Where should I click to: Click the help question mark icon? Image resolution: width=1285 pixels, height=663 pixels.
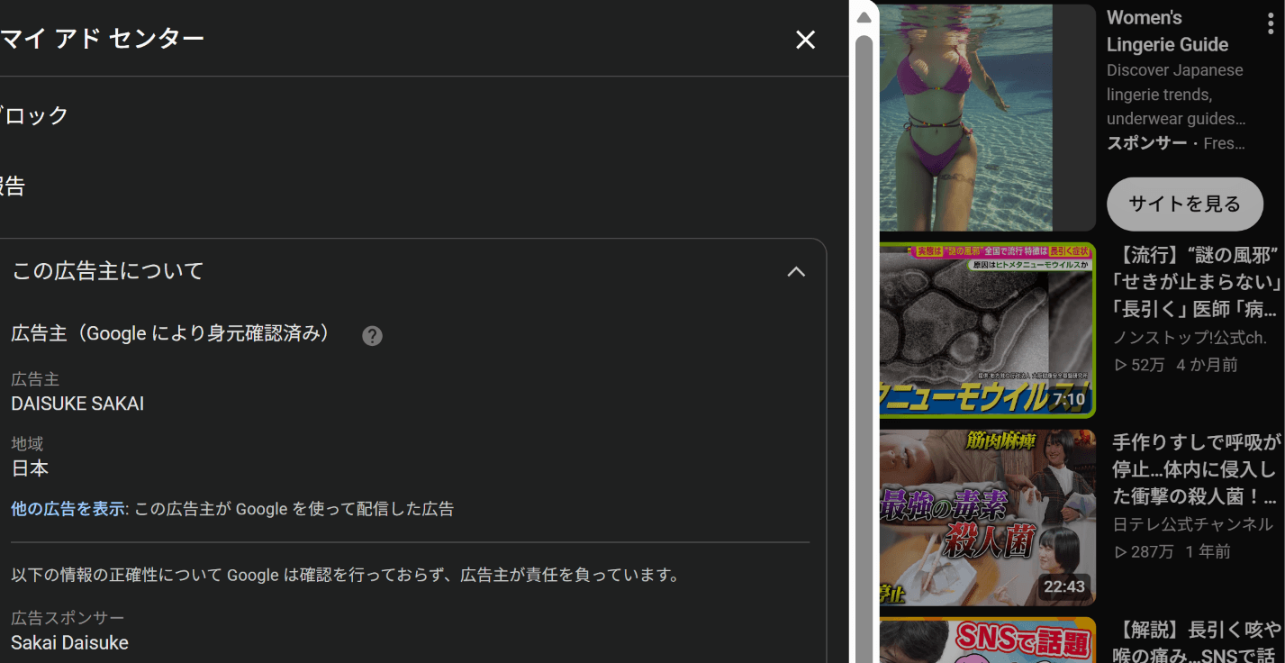coord(373,336)
